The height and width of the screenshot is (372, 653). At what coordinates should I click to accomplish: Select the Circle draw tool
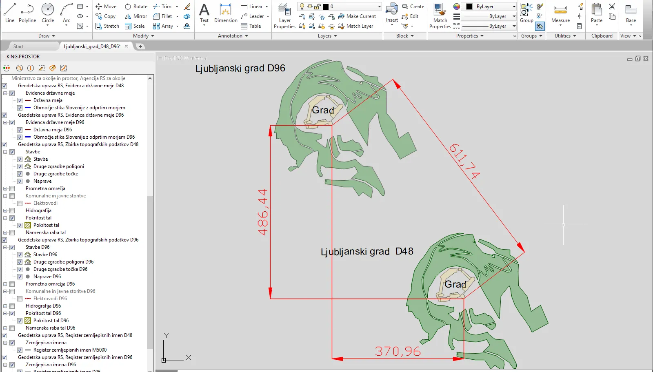click(48, 13)
